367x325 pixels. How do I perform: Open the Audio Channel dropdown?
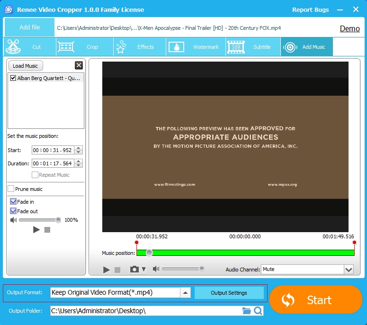pyautogui.click(x=349, y=270)
